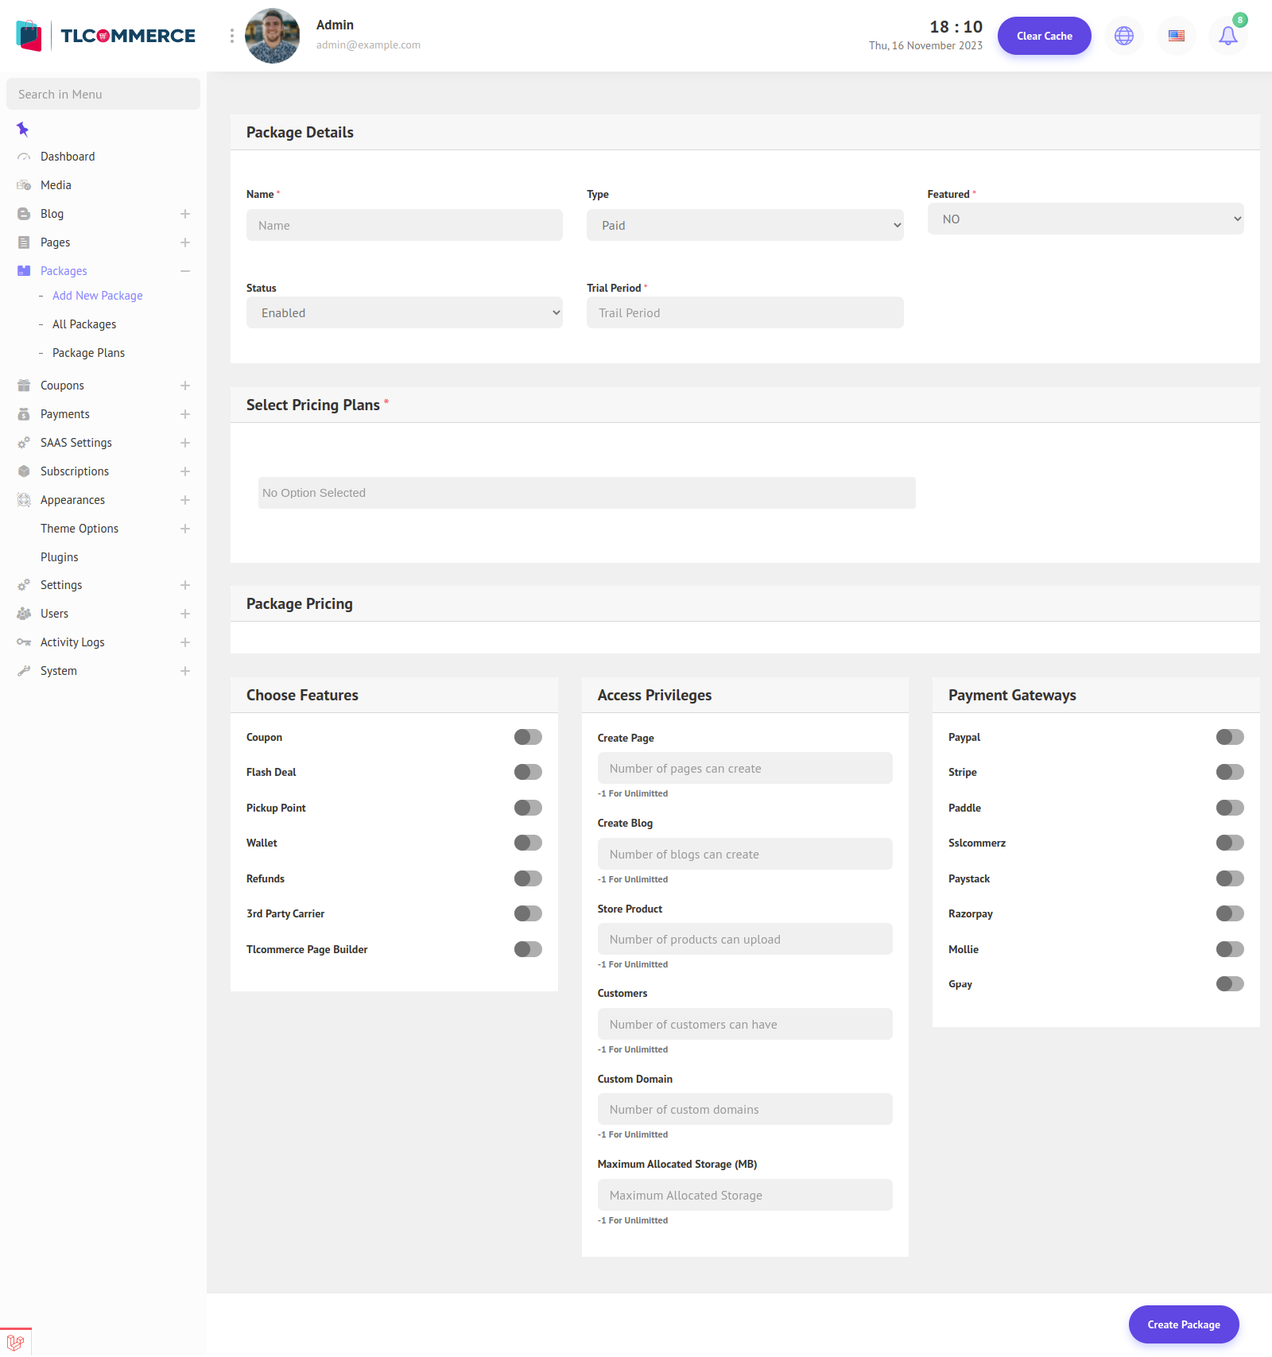1272x1357 pixels.
Task: Click the Coupons sidebar icon
Action: point(23,386)
